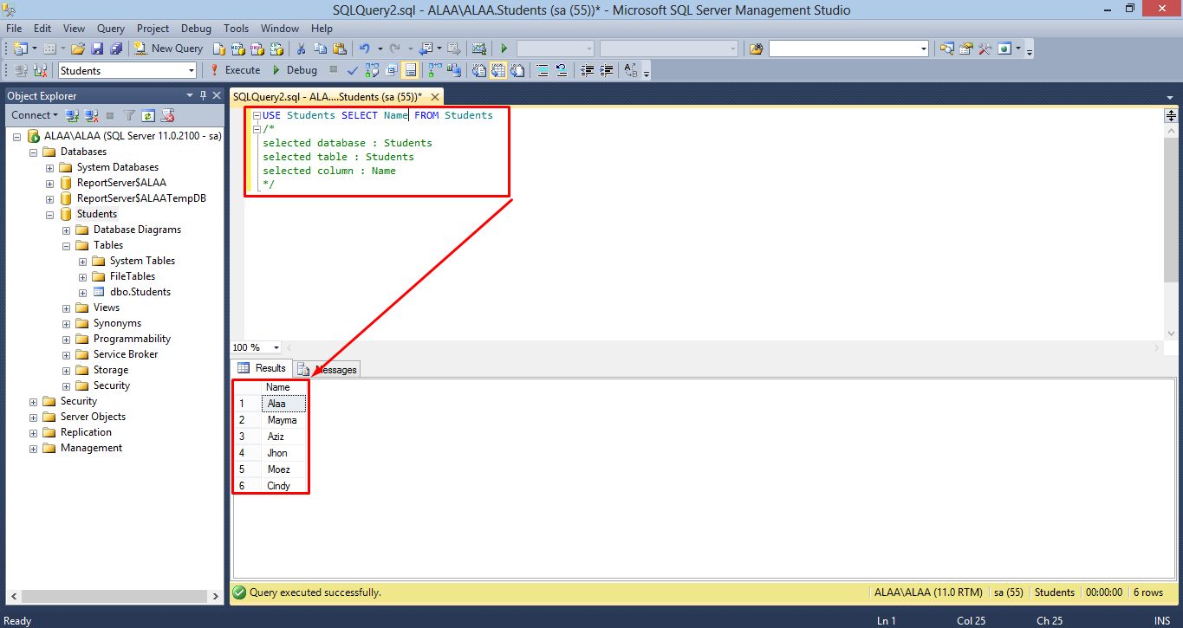Screen dimensions: 1183x628
Task: Undo last action with the undo arrow
Action: click(x=364, y=49)
